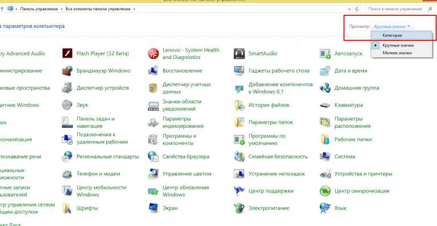437x226 pixels.
Task: Open the История файлов icon
Action: 239,105
